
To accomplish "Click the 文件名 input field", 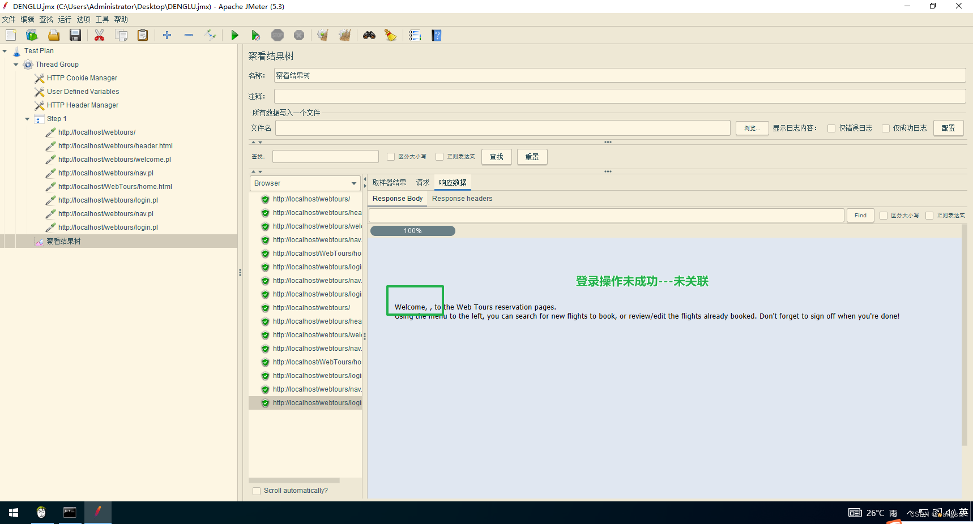I will point(502,128).
